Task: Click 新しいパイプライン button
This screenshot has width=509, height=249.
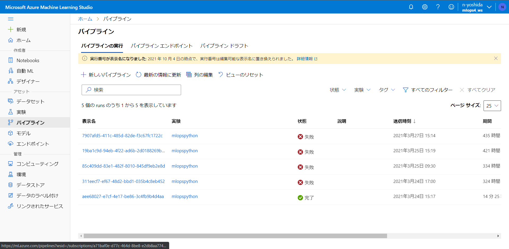Action: click(106, 75)
